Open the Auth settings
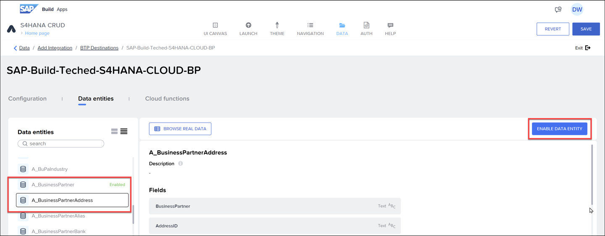Screen dimensions: 605x236 coord(366,29)
